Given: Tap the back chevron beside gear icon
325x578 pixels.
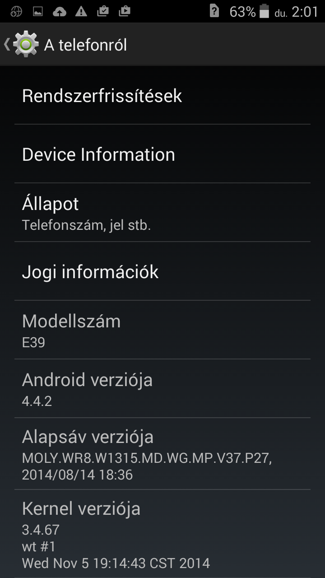Looking at the screenshot, I should tap(6, 44).
